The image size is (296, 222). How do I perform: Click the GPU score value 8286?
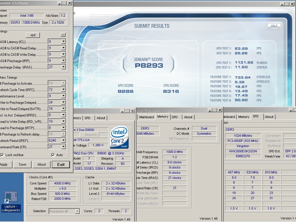(x=125, y=91)
